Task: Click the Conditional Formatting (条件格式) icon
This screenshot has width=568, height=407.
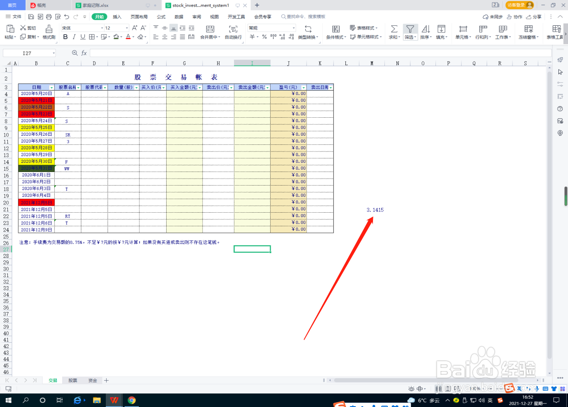Action: click(336, 29)
